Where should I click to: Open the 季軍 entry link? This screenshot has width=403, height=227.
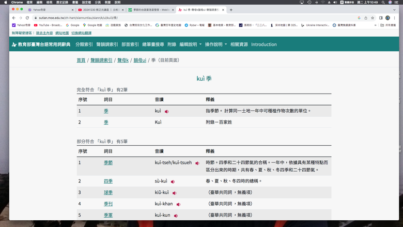tap(108, 215)
